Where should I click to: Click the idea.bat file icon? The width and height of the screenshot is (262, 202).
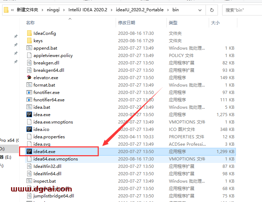coord(29,107)
